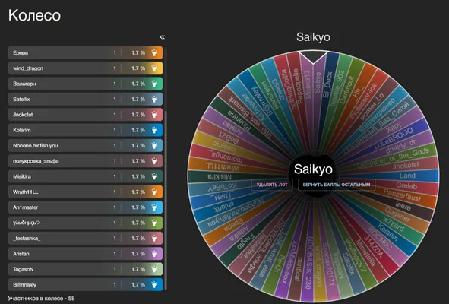Screen dimensions: 449x304
Task: Click the highlight icon on the Aristan row
Action: point(154,254)
